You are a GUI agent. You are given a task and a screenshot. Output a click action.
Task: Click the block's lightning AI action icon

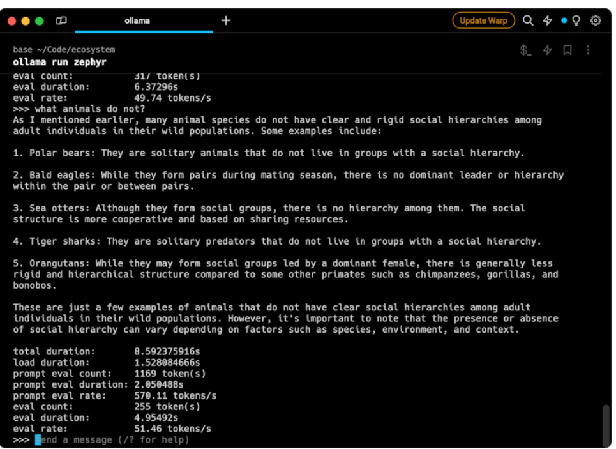(x=547, y=50)
